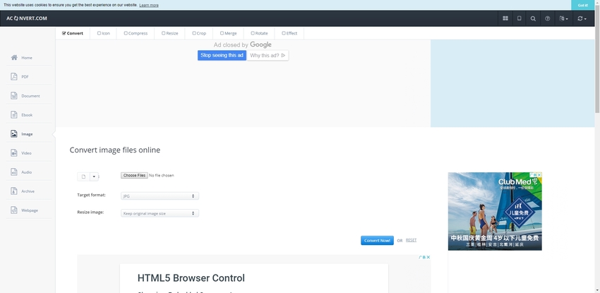Viewport: 600px width, 293px height.
Task: Select the Audio sidebar icon
Action: [x=15, y=172]
